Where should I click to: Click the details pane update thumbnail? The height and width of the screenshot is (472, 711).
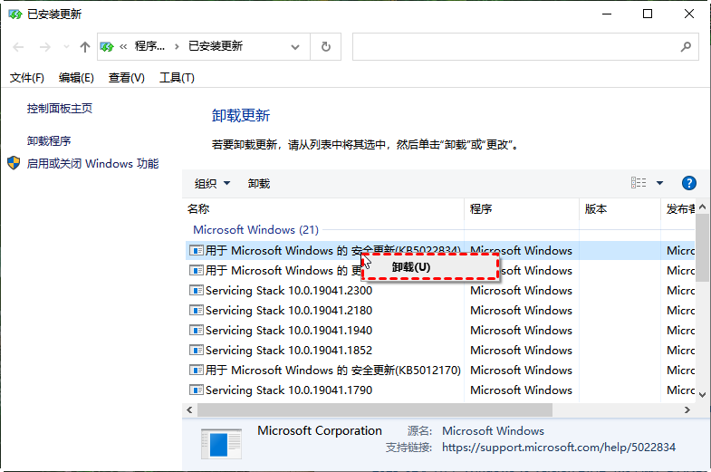tap(221, 443)
